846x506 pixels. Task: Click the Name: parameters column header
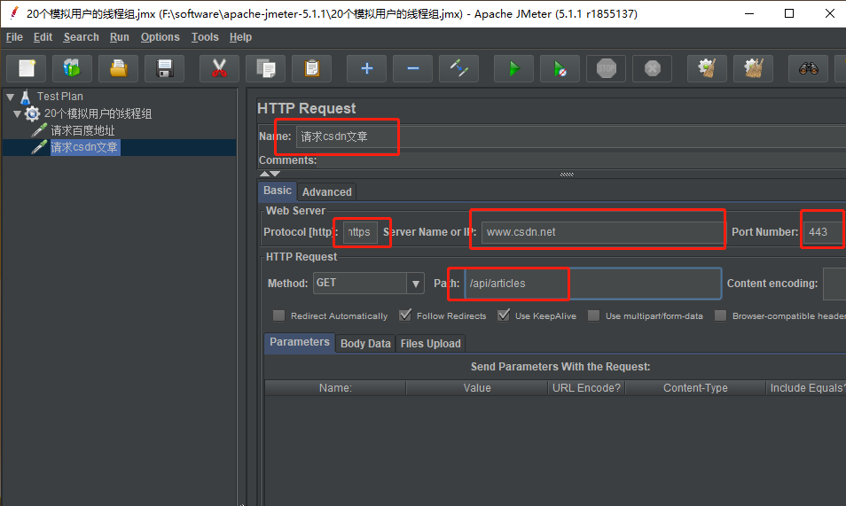(x=335, y=388)
